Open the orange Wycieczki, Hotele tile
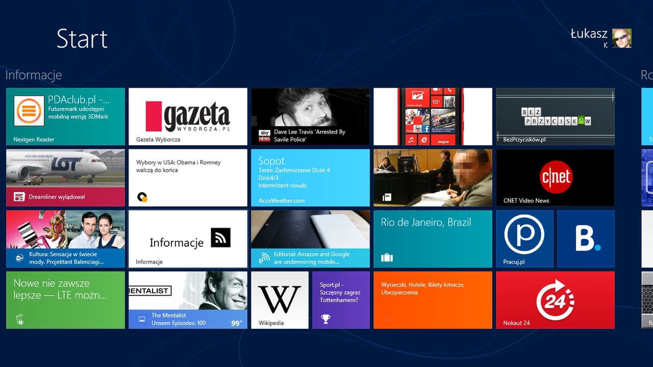The width and height of the screenshot is (653, 367). point(433,300)
